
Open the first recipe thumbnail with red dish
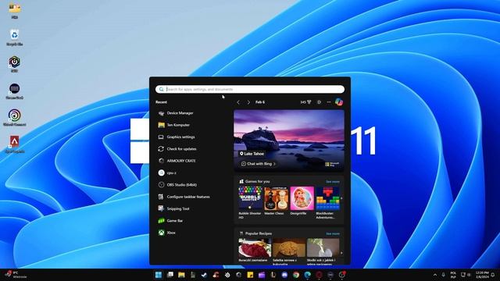pyautogui.click(x=255, y=247)
